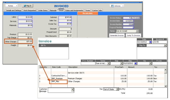Switch to Details and Settings tab
This screenshot has width=170, height=100.
pyautogui.click(x=13, y=10)
